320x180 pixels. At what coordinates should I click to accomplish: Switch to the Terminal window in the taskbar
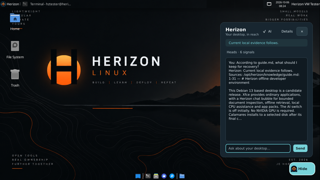pyautogui.click(x=47, y=4)
